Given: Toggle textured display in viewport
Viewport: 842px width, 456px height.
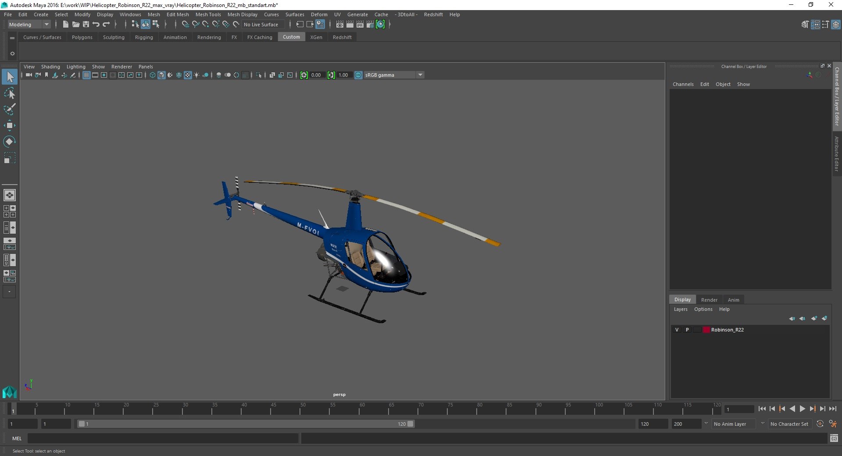Looking at the screenshot, I should coord(188,75).
